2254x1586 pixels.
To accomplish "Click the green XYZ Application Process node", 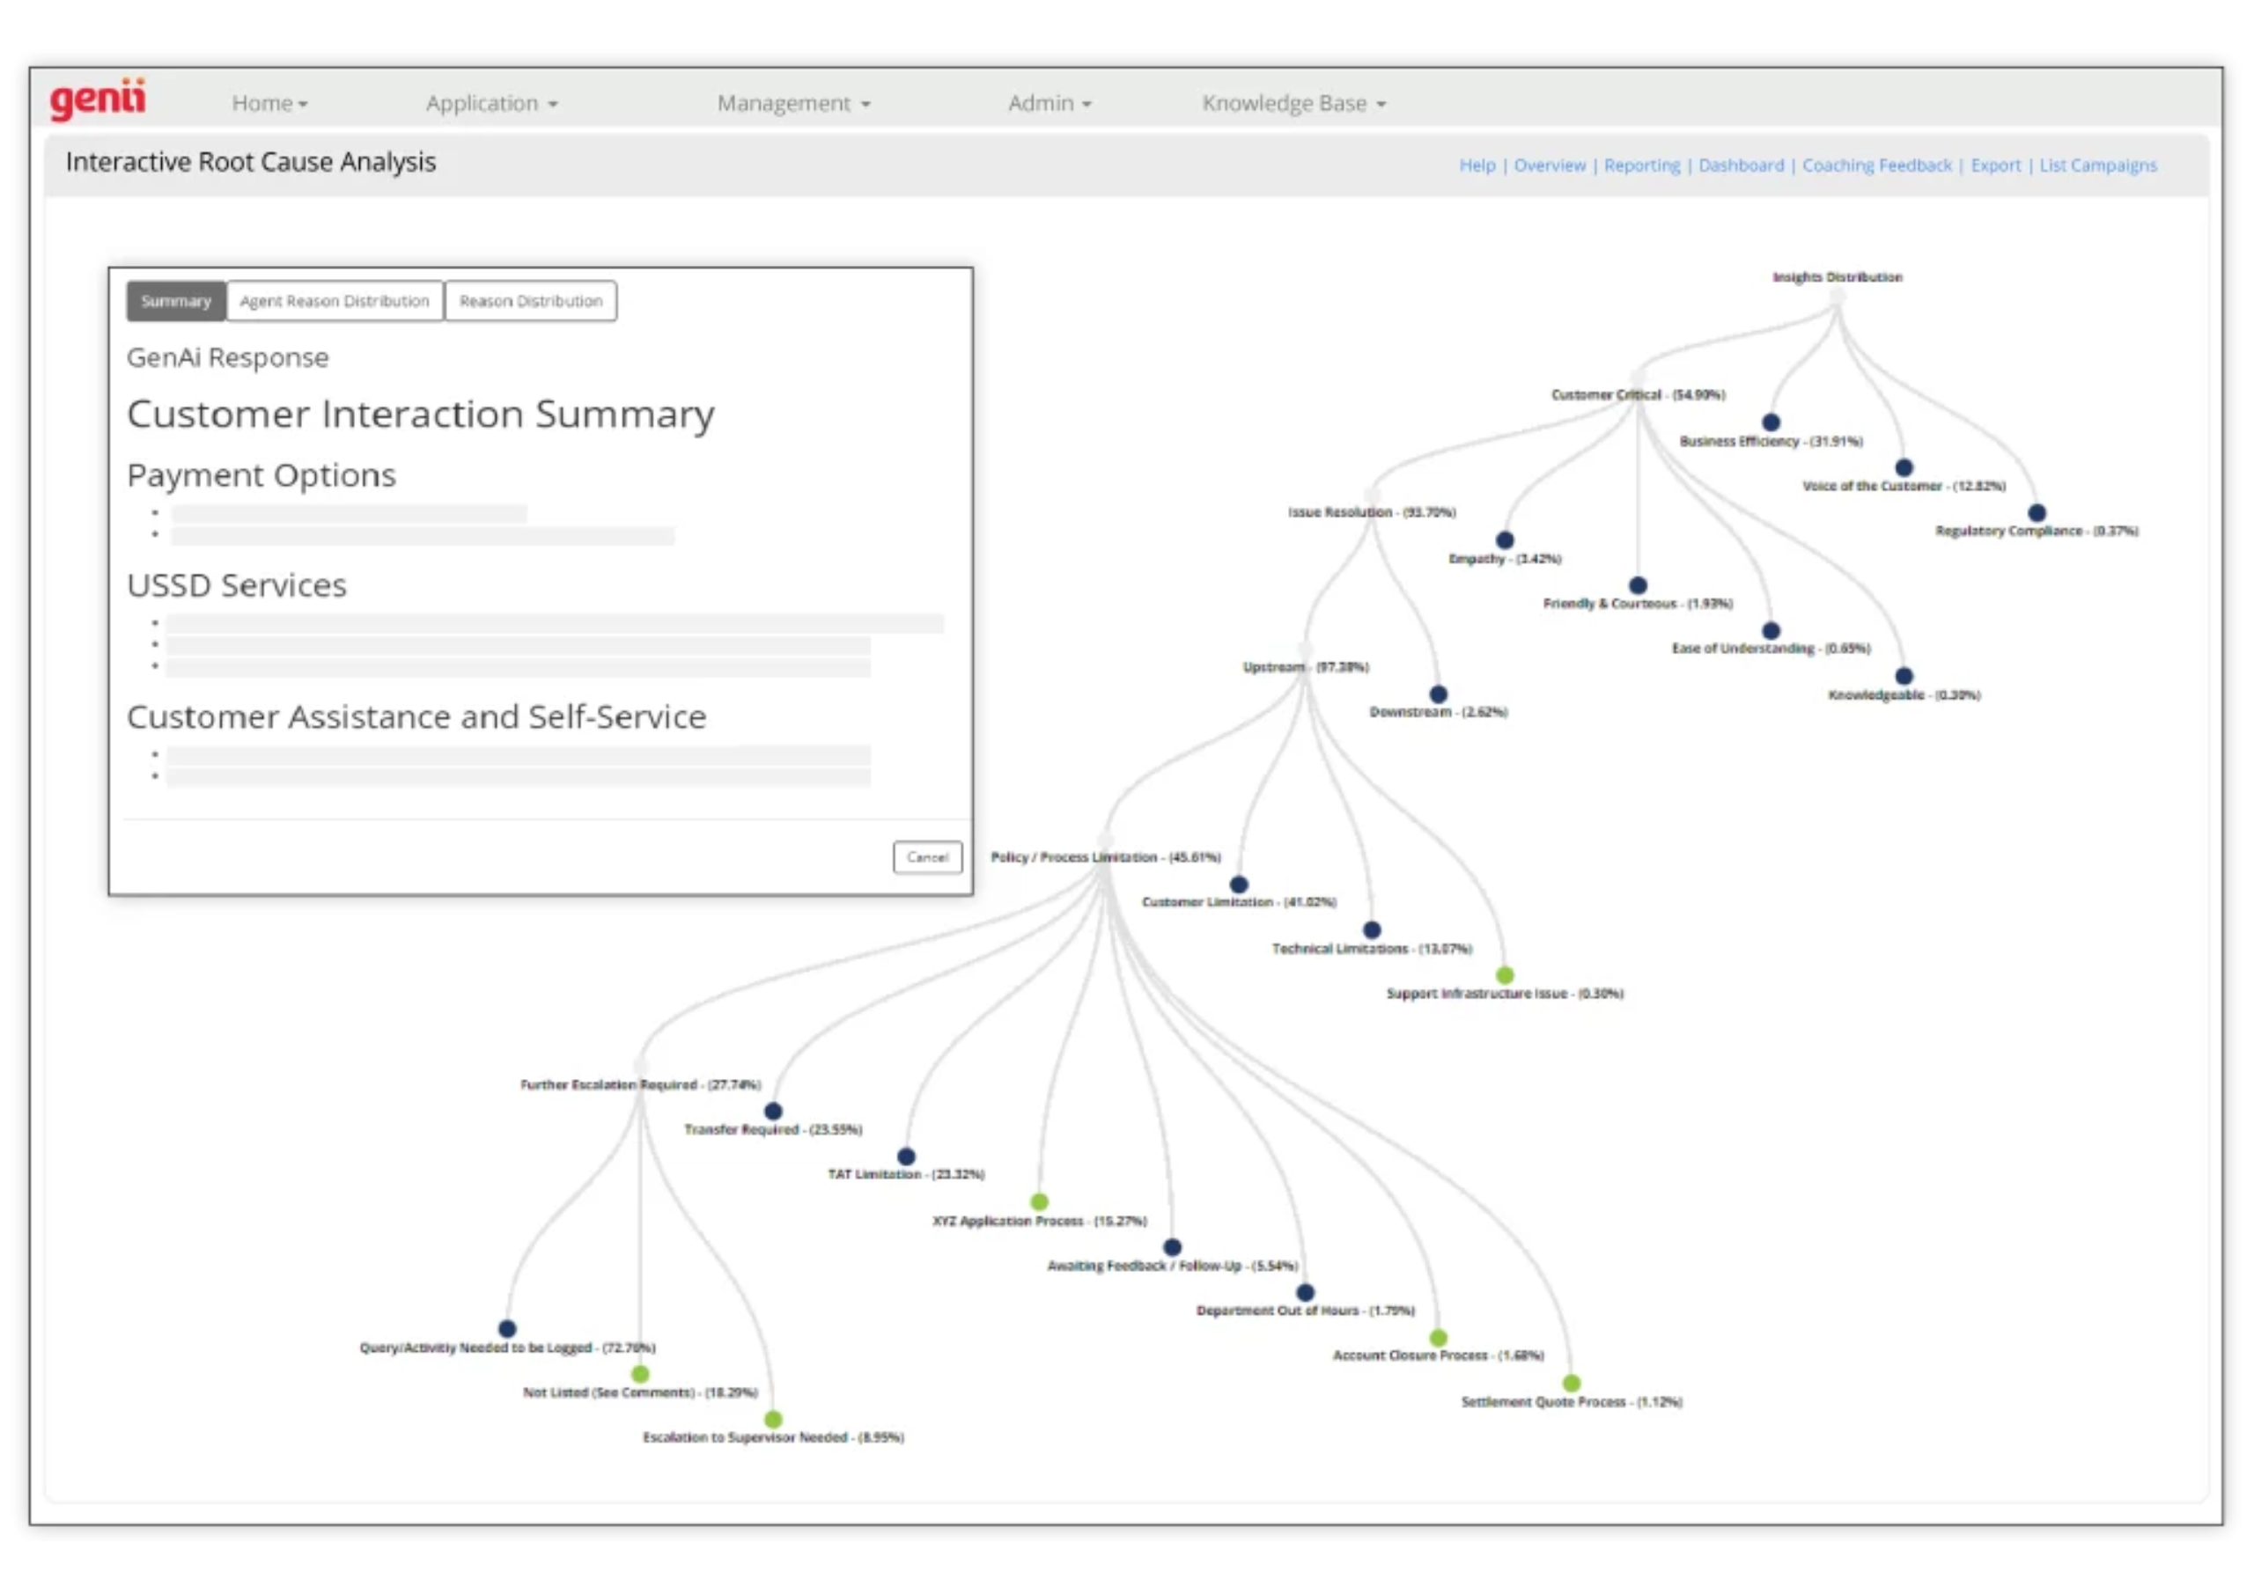I will click(x=1041, y=1200).
